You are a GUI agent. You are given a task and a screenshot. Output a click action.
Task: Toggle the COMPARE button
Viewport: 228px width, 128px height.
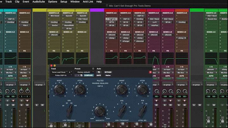[88, 75]
